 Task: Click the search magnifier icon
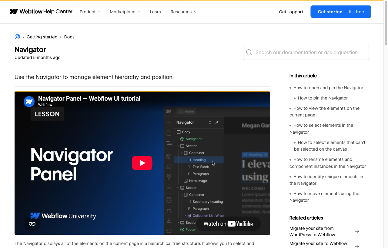249,52
